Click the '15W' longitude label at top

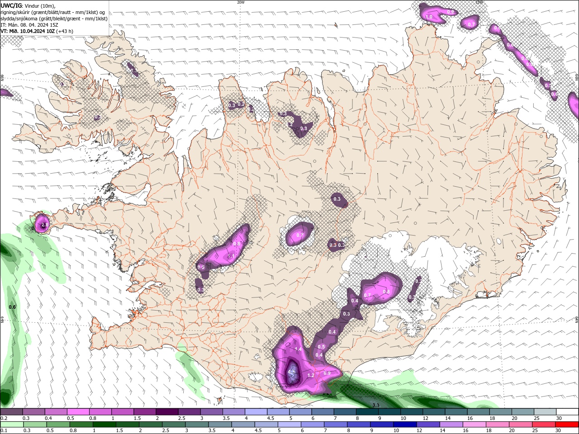coord(479,2)
